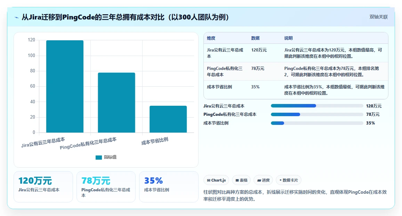Click the 数据 column header
This screenshot has height=216, width=402.
255,38
